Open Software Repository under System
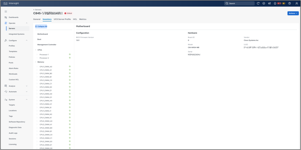The height and width of the screenshot is (150, 301). [17, 122]
